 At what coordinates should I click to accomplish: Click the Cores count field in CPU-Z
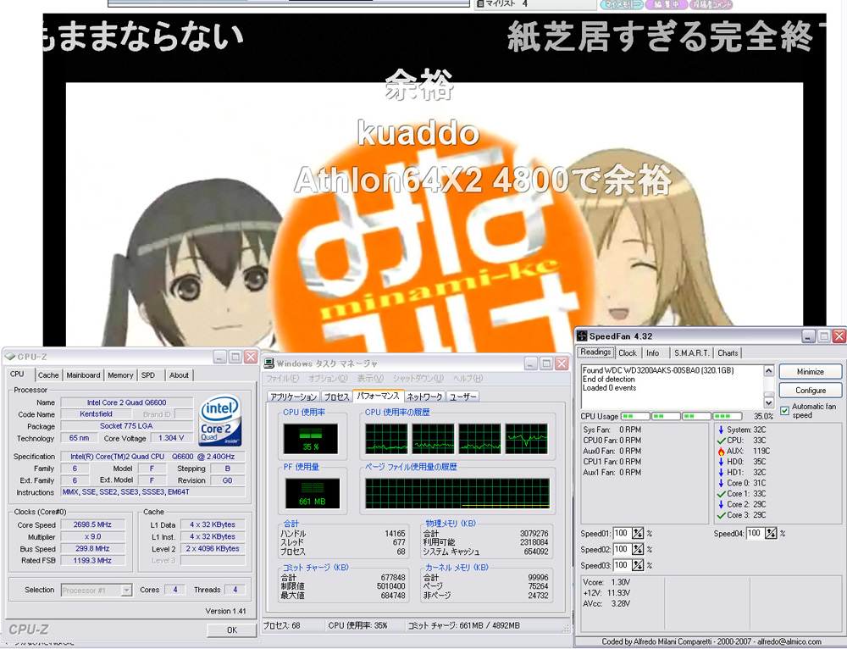[175, 590]
